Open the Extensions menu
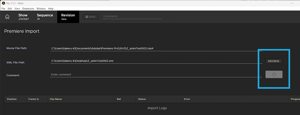 (28, 9)
